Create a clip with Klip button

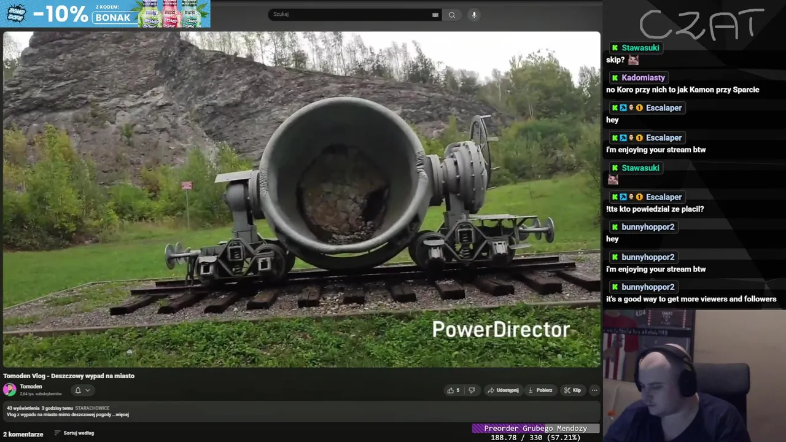(x=572, y=390)
